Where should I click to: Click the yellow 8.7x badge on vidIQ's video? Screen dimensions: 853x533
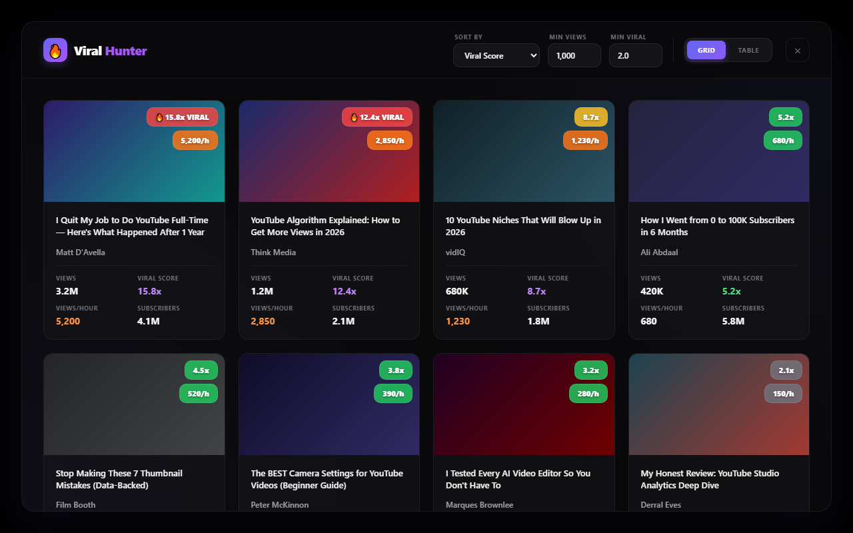(x=591, y=117)
